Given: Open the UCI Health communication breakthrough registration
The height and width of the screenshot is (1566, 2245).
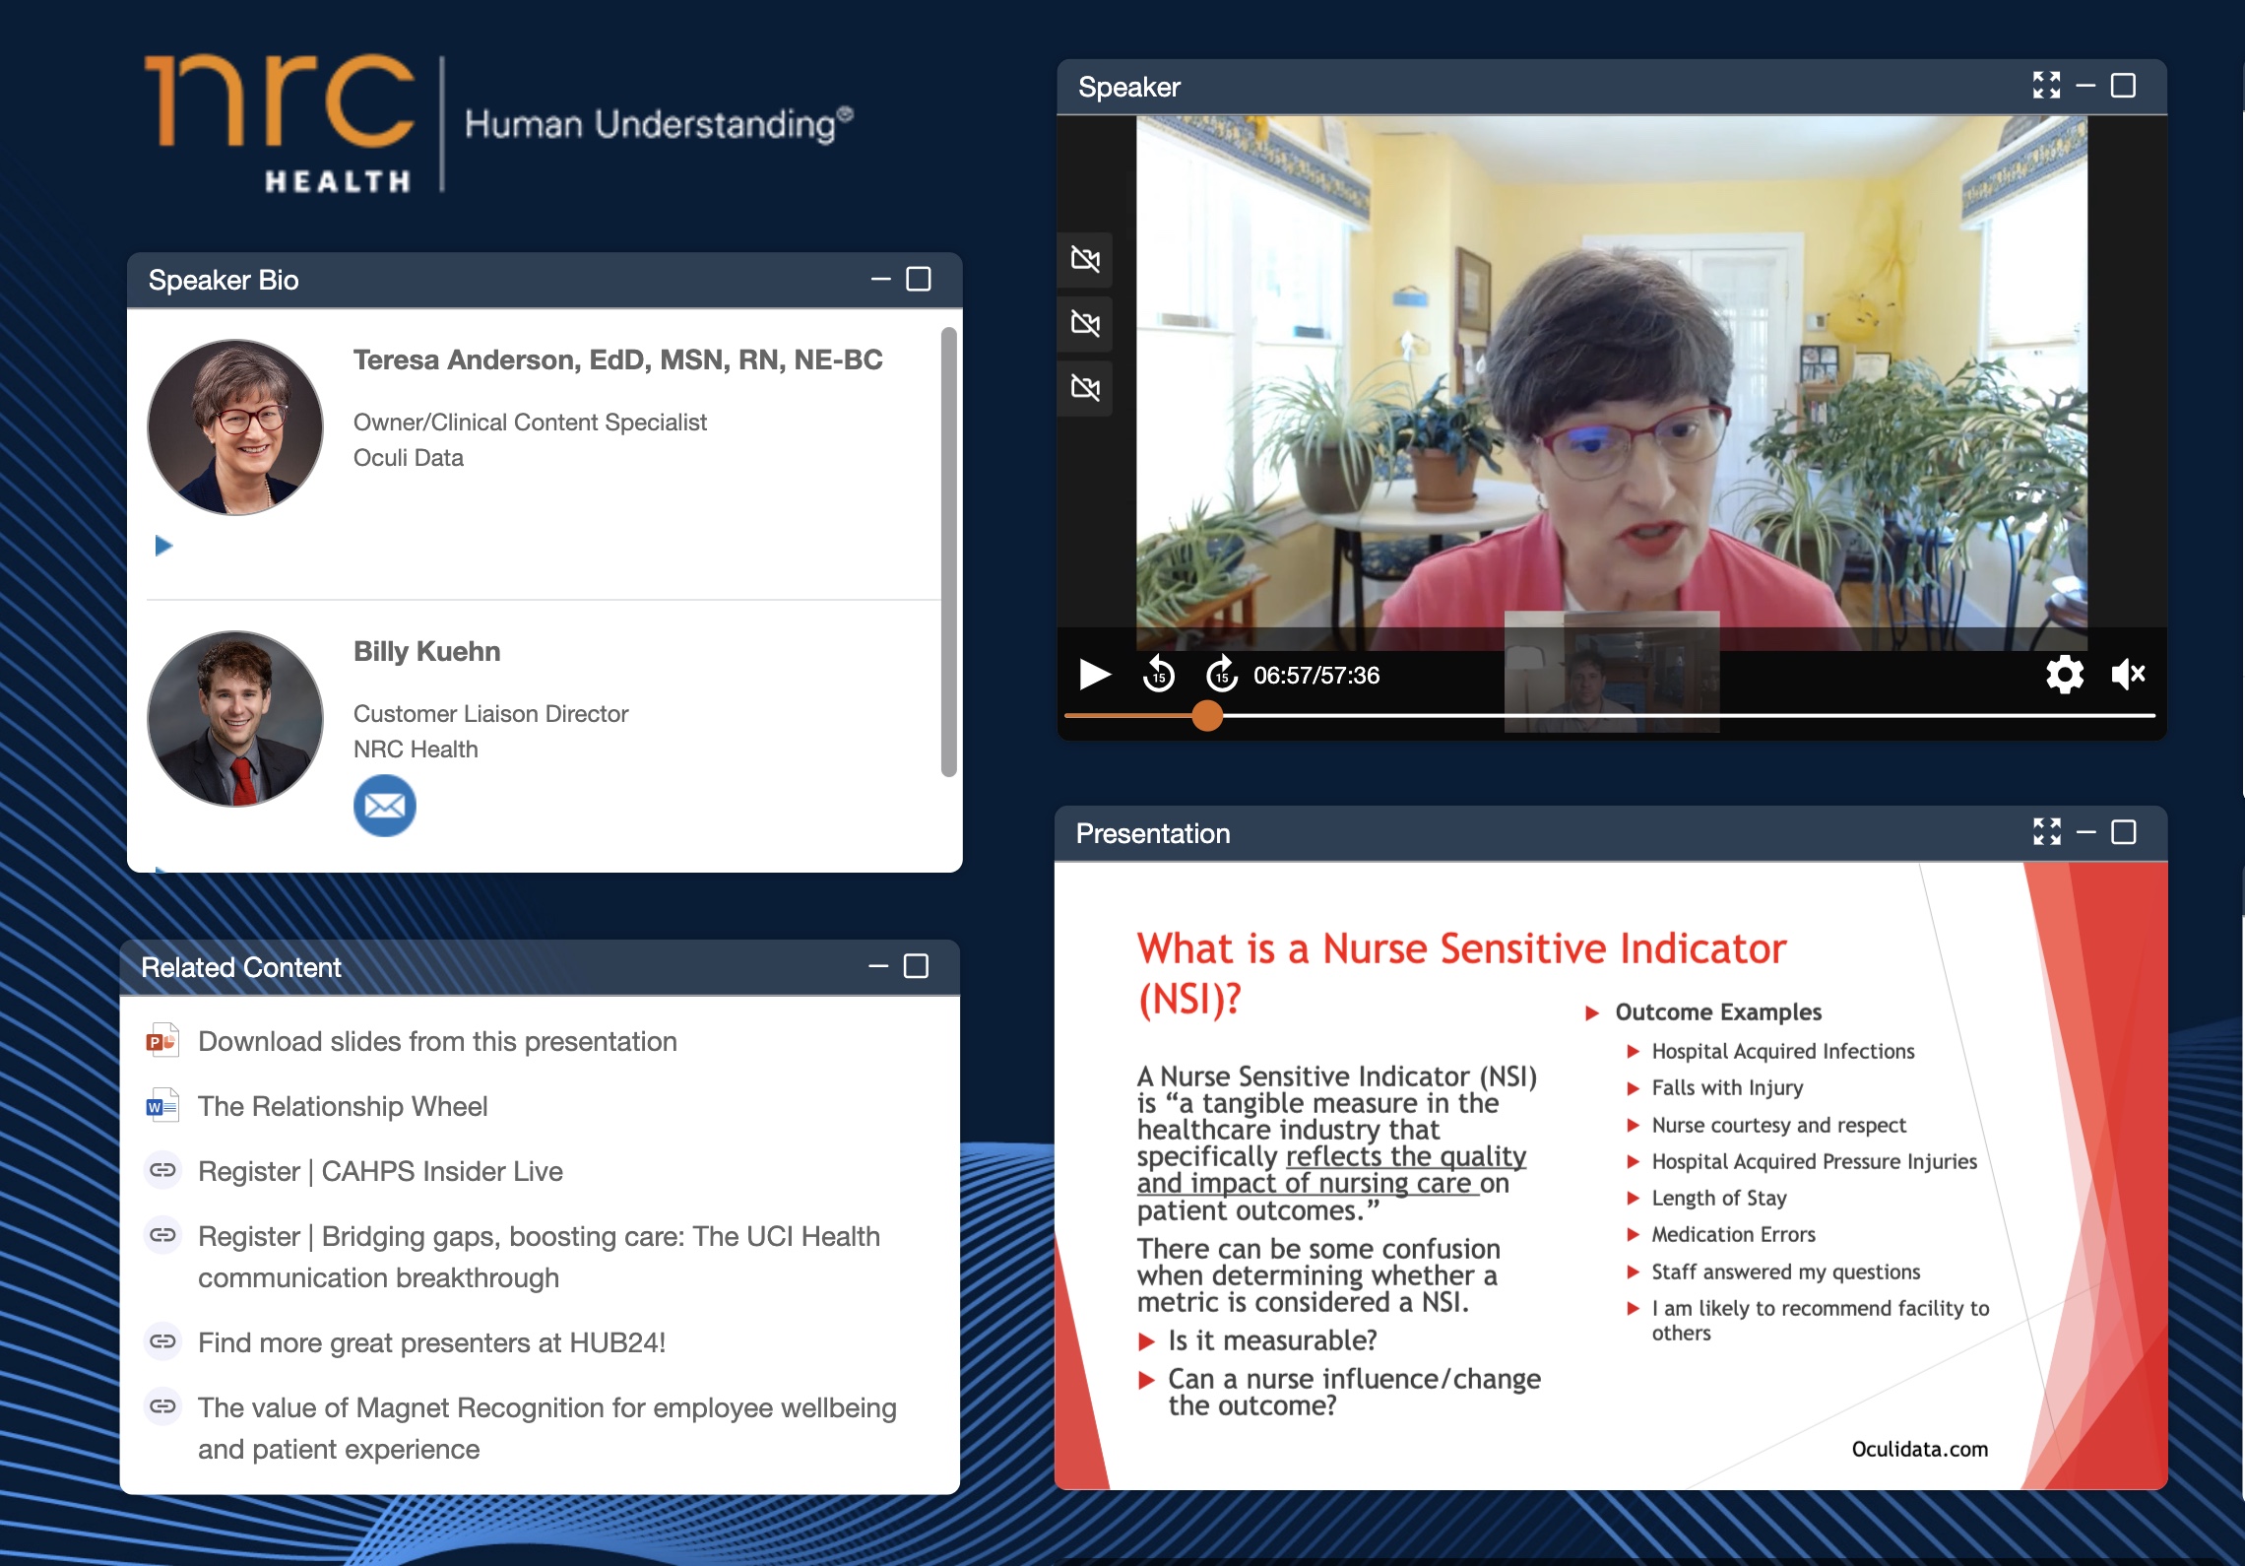Looking at the screenshot, I should coord(539,1257).
